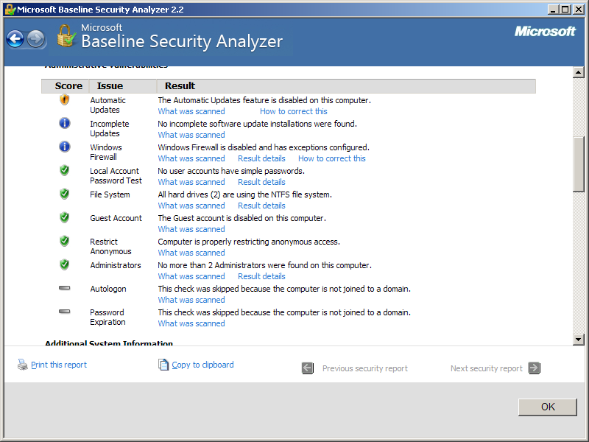Click the 'Autologon' issue label
The image size is (589, 442).
click(108, 289)
